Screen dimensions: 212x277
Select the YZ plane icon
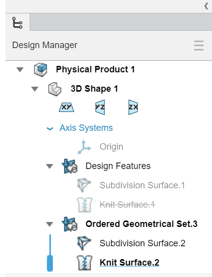coord(100,107)
